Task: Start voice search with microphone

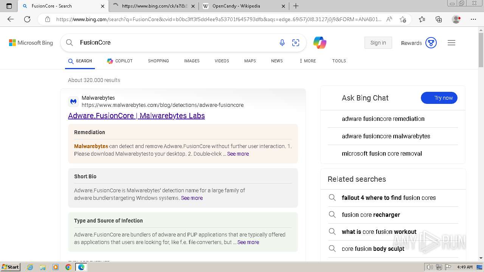Action: click(x=282, y=43)
